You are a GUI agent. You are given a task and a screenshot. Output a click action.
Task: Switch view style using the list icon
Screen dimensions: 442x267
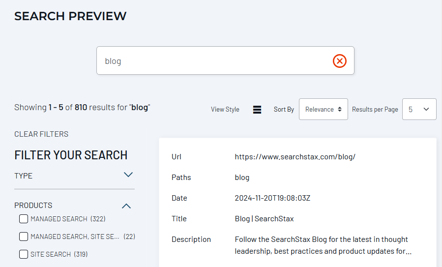(257, 110)
